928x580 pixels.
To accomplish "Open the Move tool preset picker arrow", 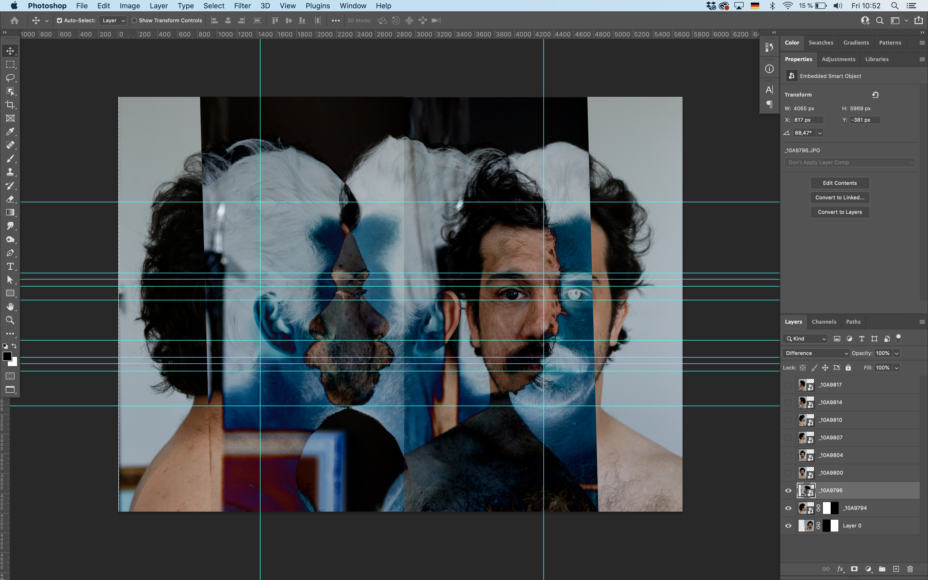I will tap(47, 21).
